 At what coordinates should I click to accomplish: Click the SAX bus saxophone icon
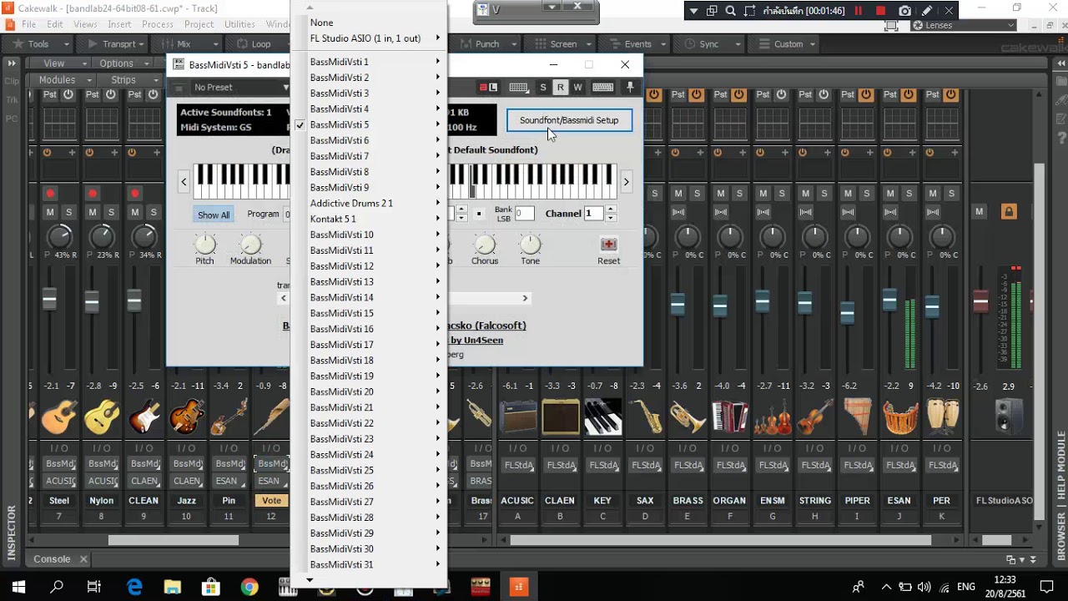[x=646, y=417]
